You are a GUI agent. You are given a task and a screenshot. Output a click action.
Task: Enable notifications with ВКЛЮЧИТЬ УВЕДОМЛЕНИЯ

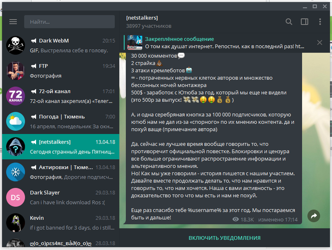224,238
